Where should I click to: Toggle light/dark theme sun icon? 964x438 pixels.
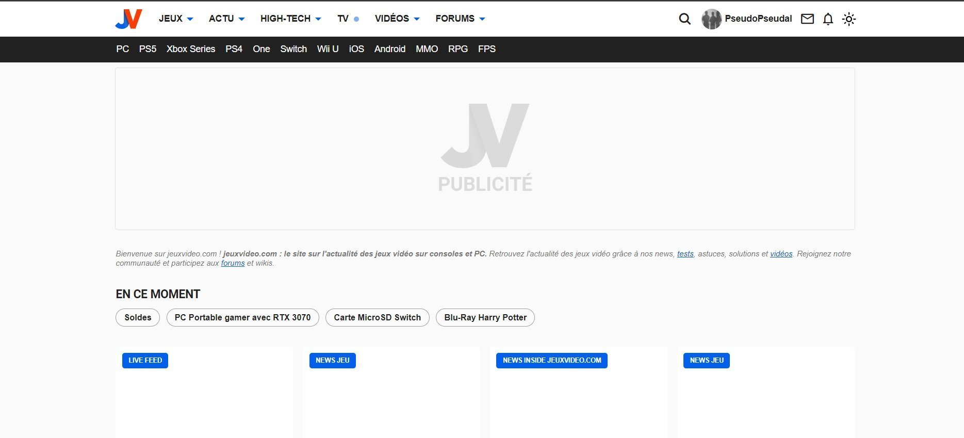848,19
